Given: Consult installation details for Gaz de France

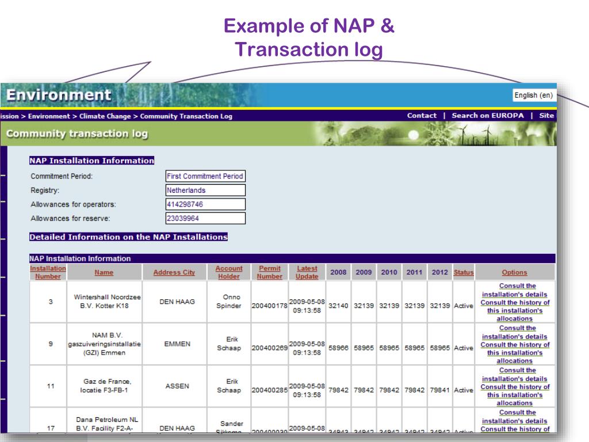Looking at the screenshot, I should pyautogui.click(x=515, y=374).
